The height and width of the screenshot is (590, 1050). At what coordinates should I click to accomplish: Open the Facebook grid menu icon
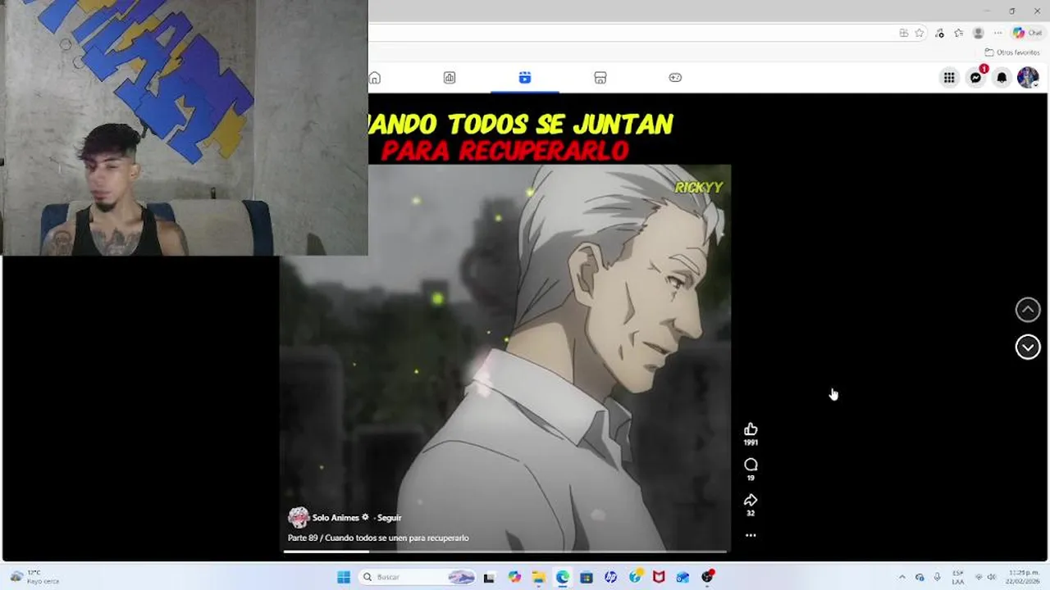[x=949, y=78]
